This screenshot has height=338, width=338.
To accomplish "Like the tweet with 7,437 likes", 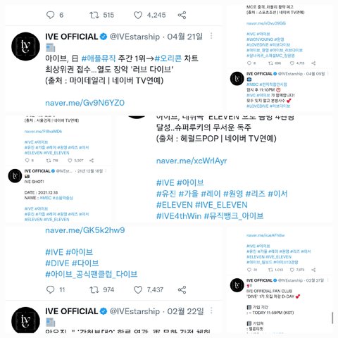I will (138, 290).
